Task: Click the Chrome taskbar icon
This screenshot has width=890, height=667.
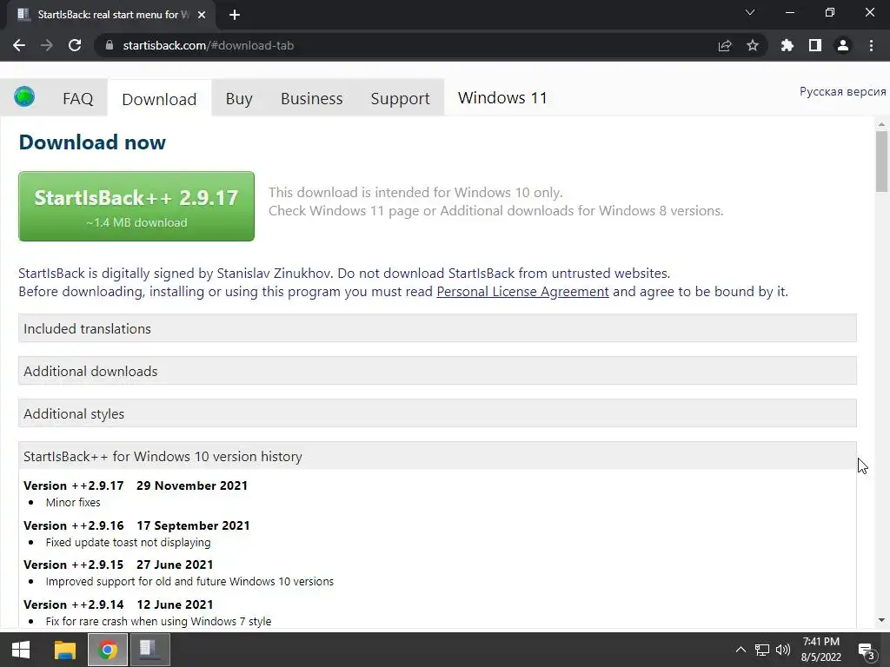Action: point(107,650)
